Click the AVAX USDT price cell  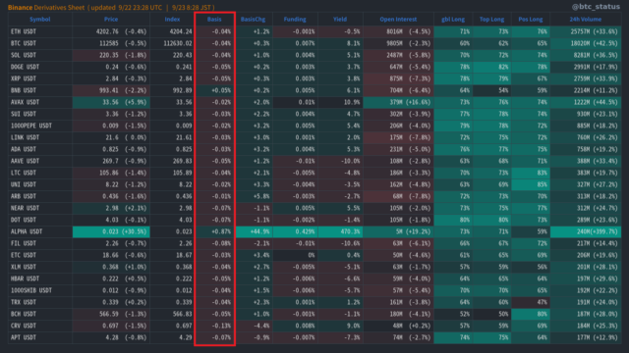111,102
